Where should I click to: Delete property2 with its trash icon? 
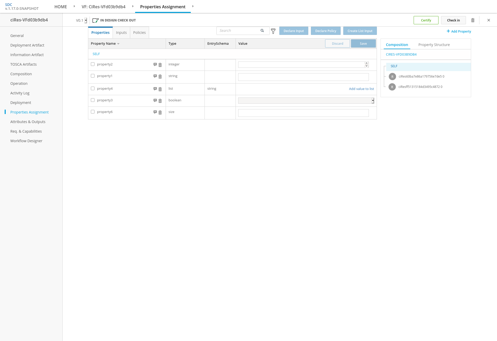160,65
